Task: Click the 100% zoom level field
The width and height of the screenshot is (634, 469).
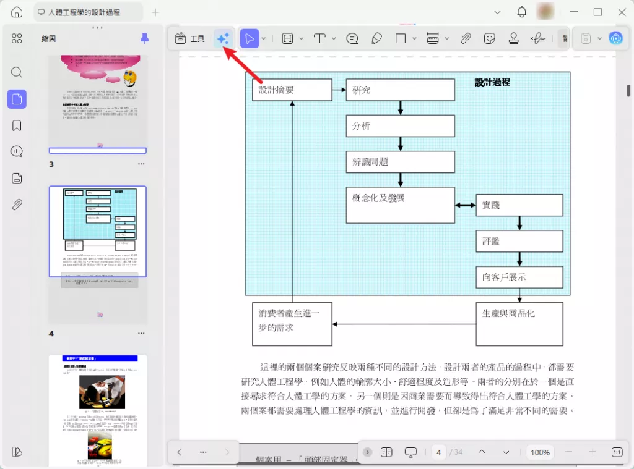Action: click(x=540, y=452)
